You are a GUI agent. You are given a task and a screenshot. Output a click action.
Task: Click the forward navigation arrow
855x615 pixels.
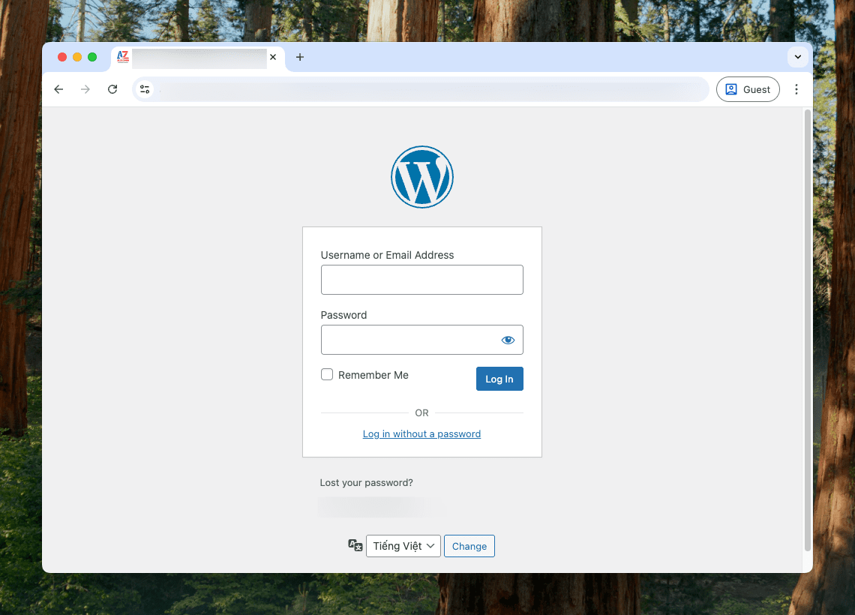85,88
